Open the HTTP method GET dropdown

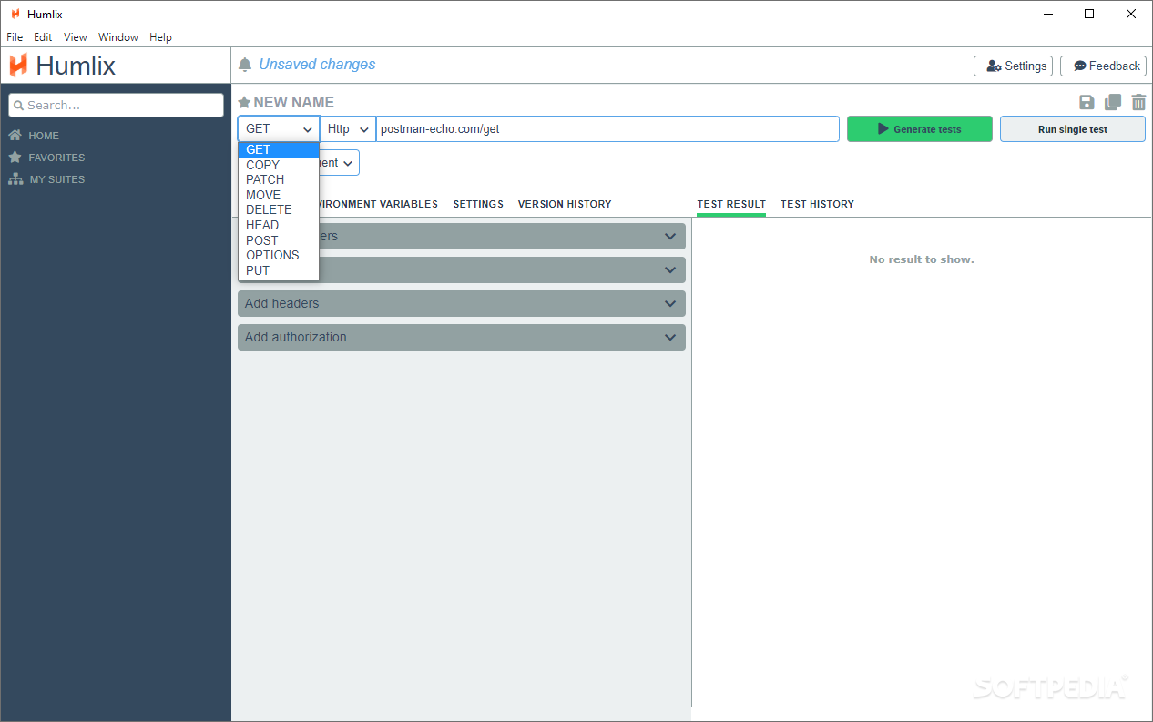click(x=279, y=129)
